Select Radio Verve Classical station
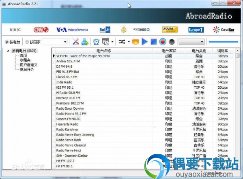The width and height of the screenshot is (243, 179). (144, 145)
